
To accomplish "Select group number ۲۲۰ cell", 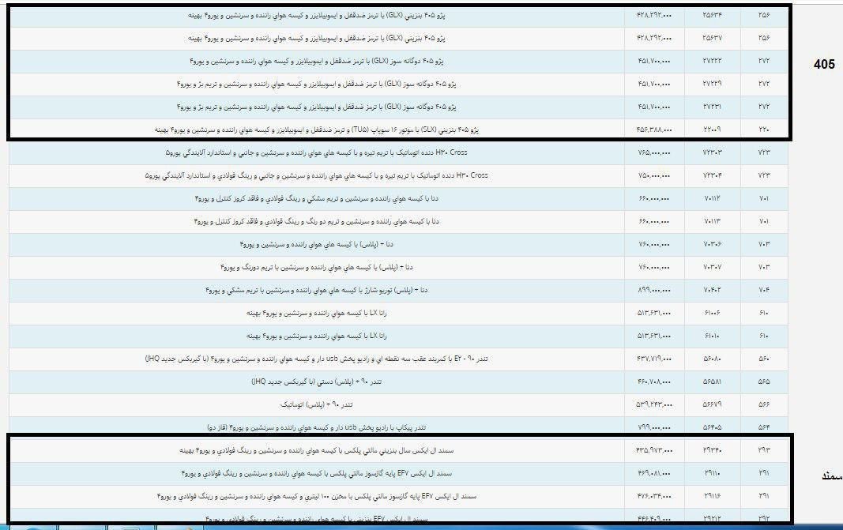I will [764, 130].
